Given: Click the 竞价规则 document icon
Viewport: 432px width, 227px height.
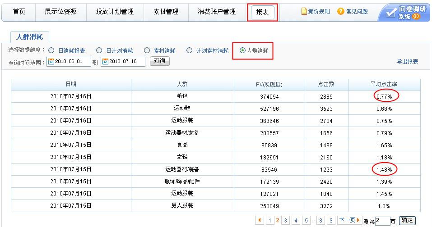Looking at the screenshot, I should (304, 12).
